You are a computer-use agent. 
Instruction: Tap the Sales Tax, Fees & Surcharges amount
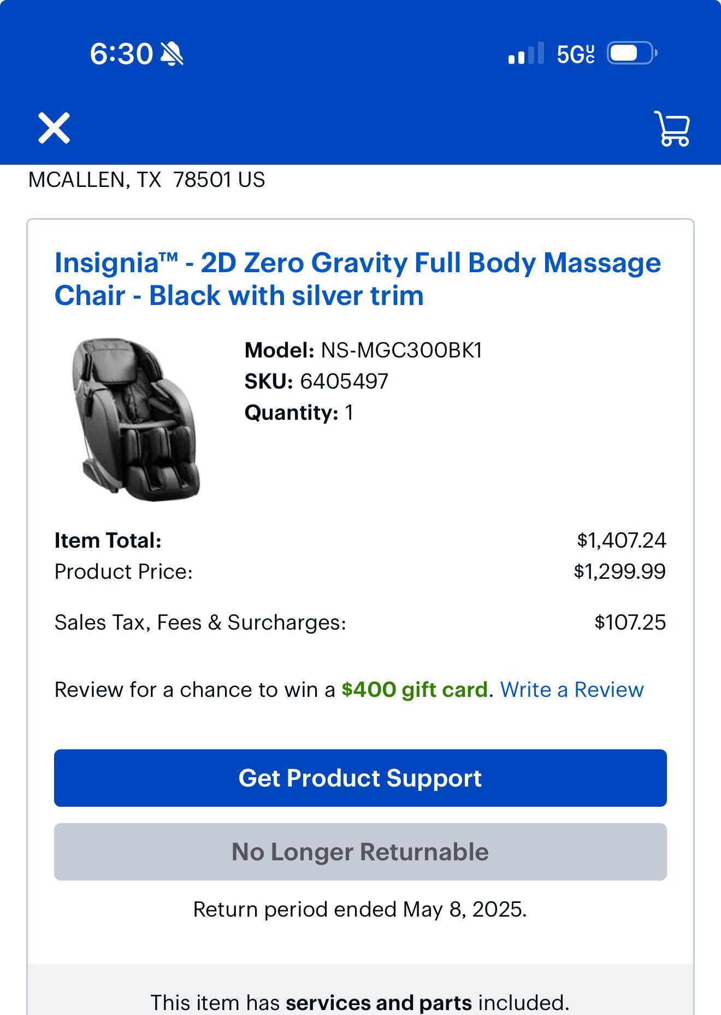[630, 623]
